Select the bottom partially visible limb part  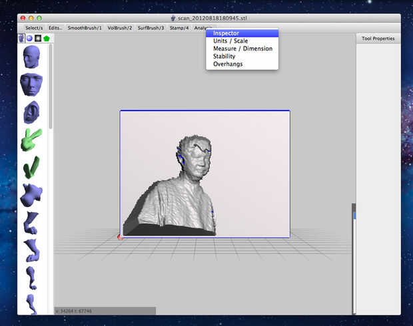[x=31, y=305]
